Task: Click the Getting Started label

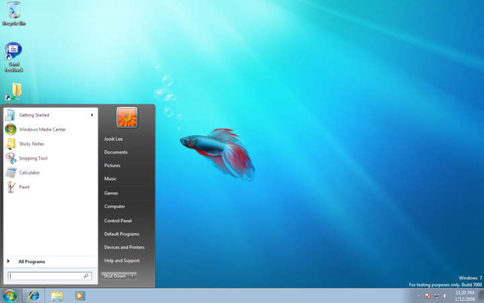Action: [x=34, y=115]
